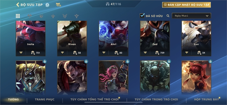Screen dimensions: 227x105
Task: Select the Zed champion card
Action: [155, 38]
